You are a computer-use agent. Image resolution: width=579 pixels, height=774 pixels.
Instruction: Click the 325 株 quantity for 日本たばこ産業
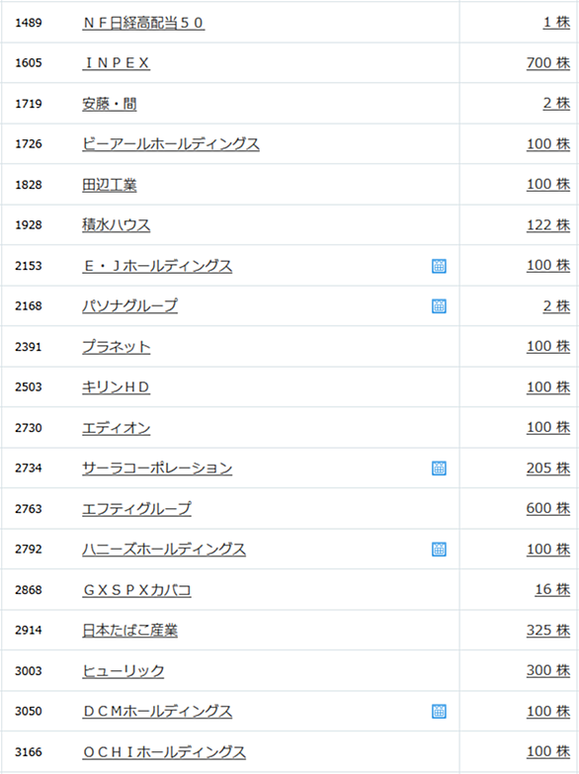548,631
